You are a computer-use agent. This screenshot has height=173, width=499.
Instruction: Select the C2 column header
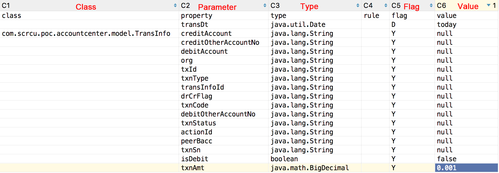(x=224, y=6)
